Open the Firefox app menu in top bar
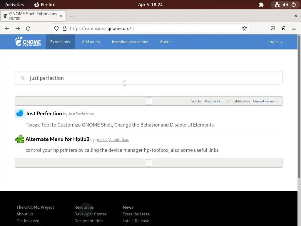The image size is (301, 226). (x=45, y=5)
